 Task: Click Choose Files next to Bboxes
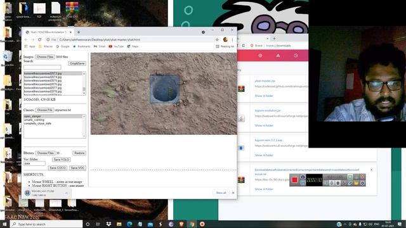tap(45, 153)
